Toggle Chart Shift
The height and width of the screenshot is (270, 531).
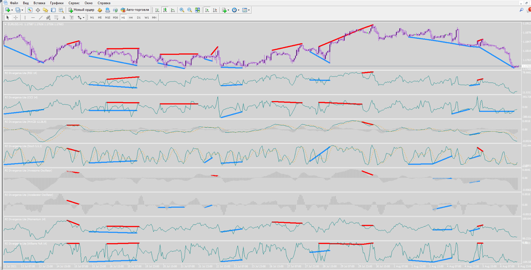click(215, 10)
